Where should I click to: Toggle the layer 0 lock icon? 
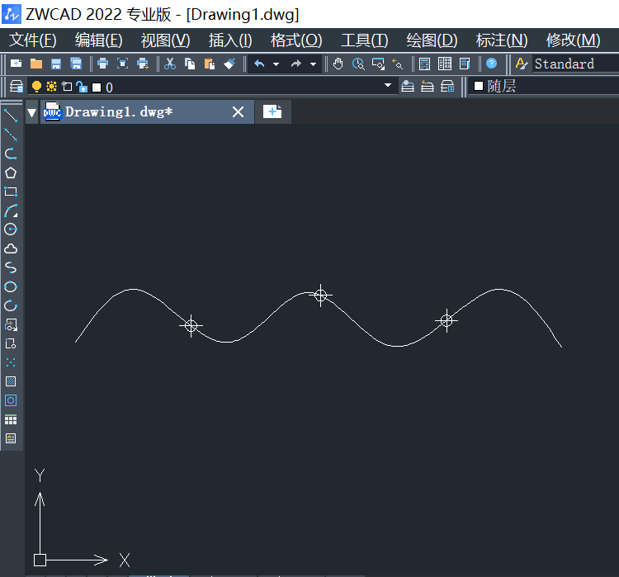[x=81, y=87]
